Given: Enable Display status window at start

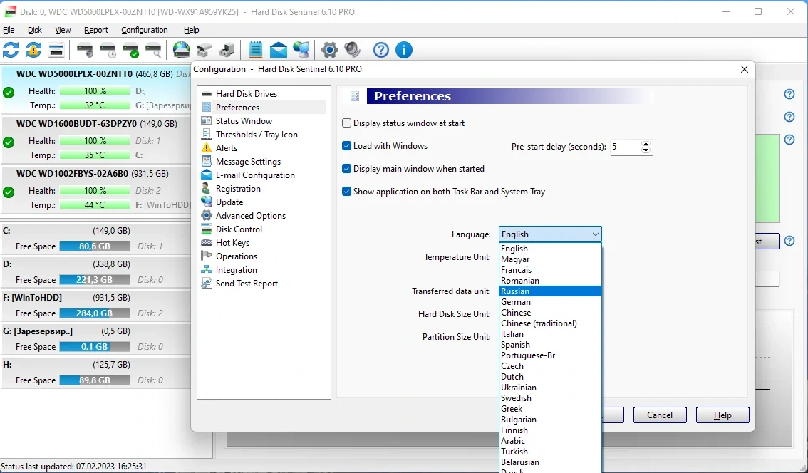Looking at the screenshot, I should click(347, 123).
